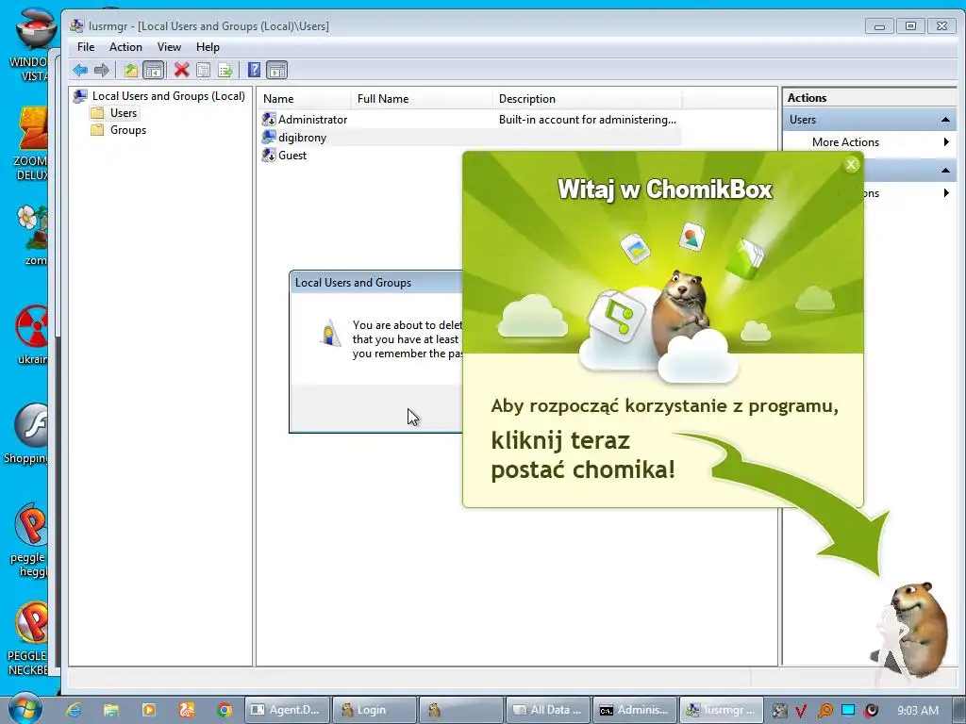
Task: Launch Google Chrome from taskbar
Action: pyautogui.click(x=225, y=710)
